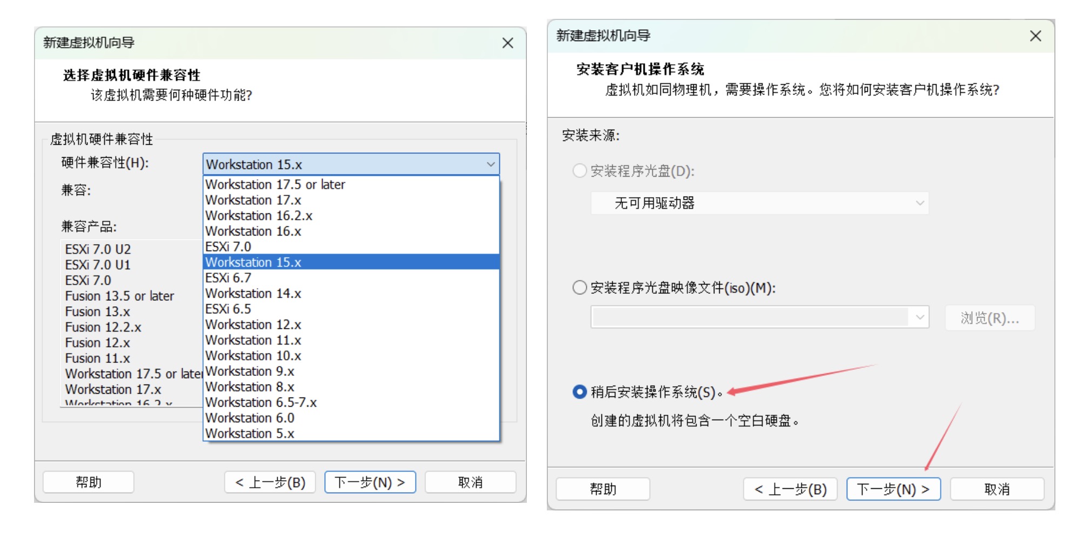Choose Workstation 12.x in dropdown list
Viewport: 1084px width, 539px height.
coord(351,325)
